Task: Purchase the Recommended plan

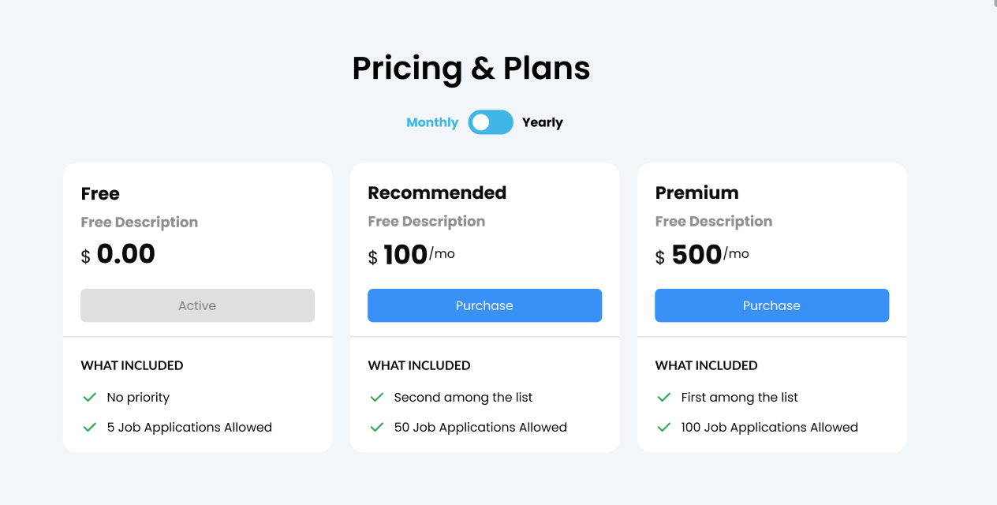Action: (484, 305)
